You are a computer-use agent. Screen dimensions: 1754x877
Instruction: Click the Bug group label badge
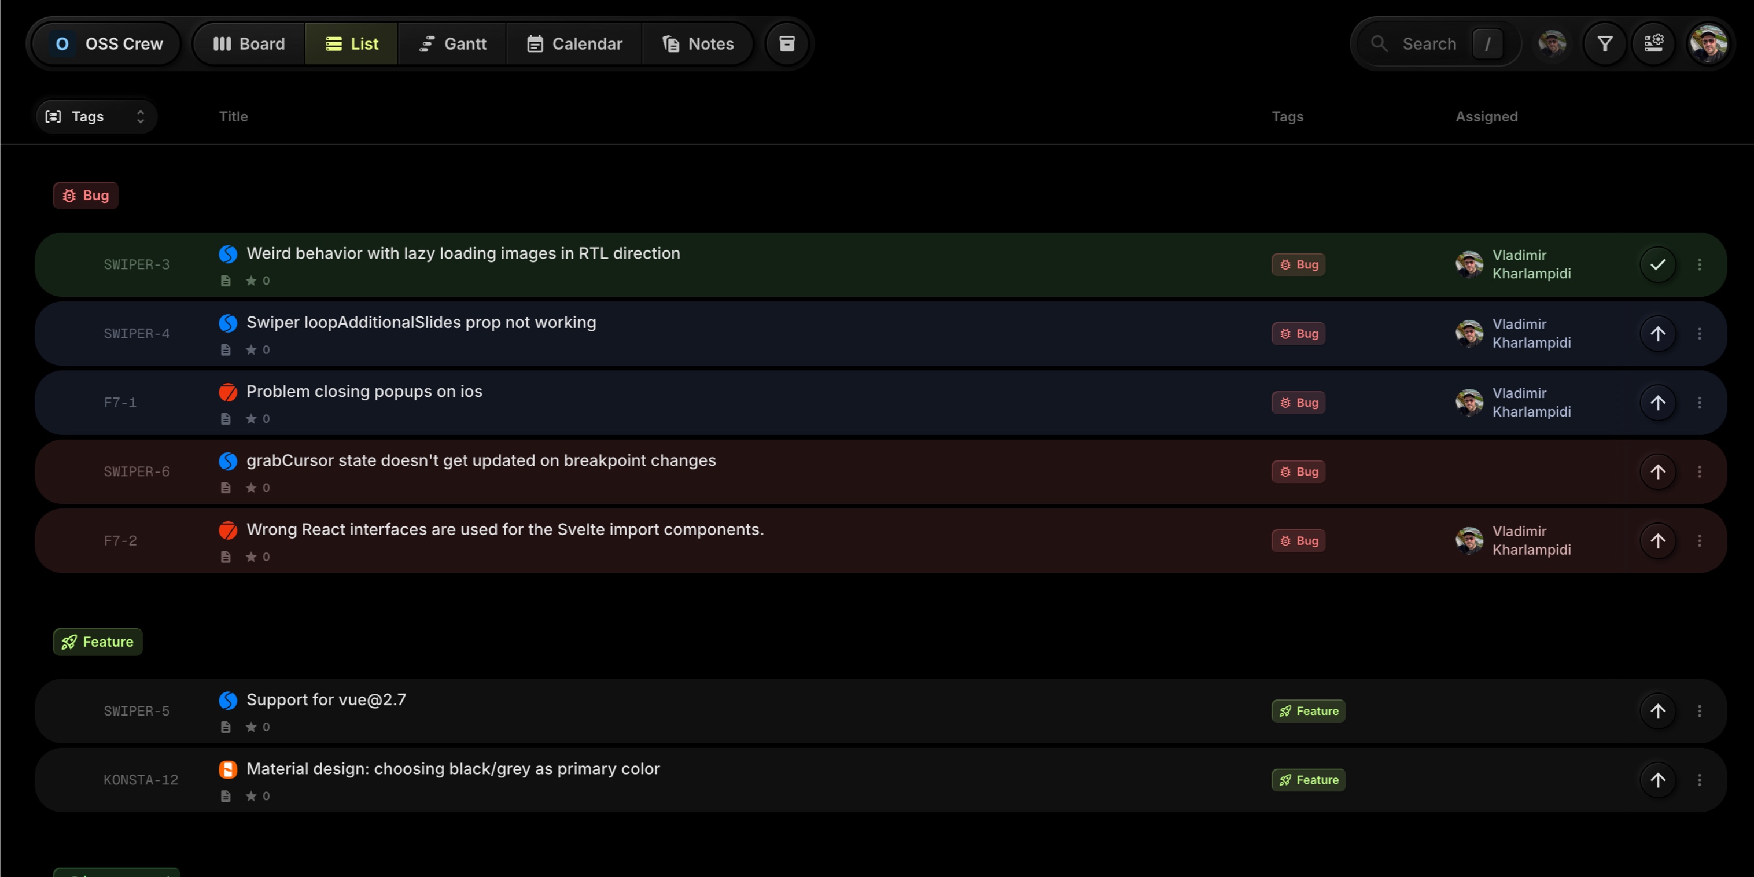click(85, 196)
